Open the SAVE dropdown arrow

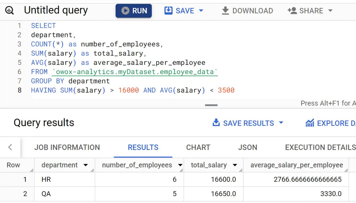[201, 11]
